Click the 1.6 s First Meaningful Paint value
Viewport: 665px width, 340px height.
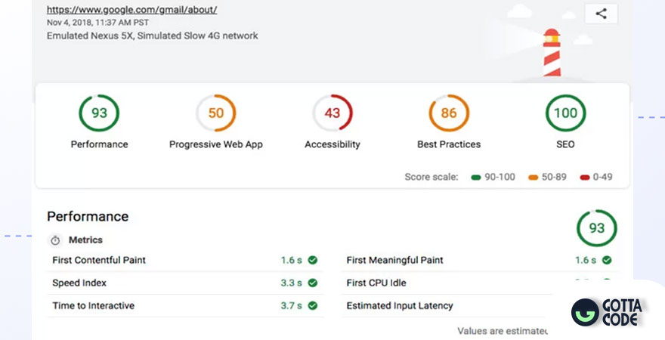pos(586,261)
